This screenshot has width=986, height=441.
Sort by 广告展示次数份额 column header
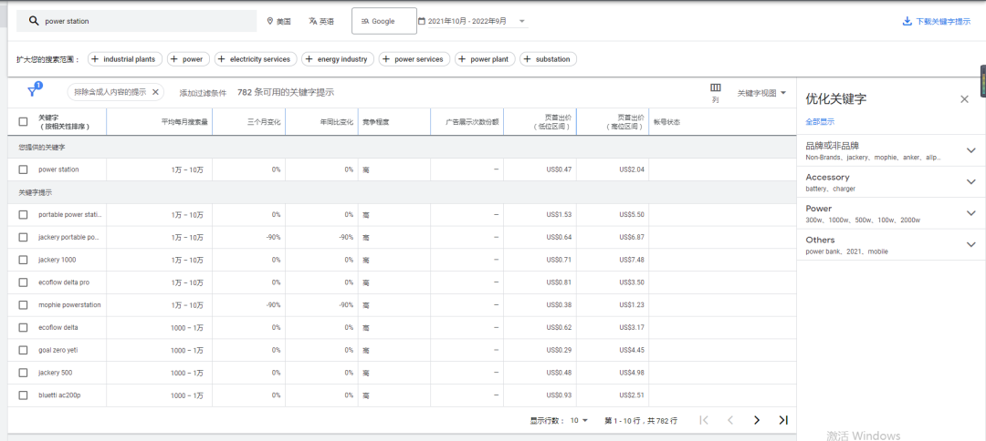point(472,122)
